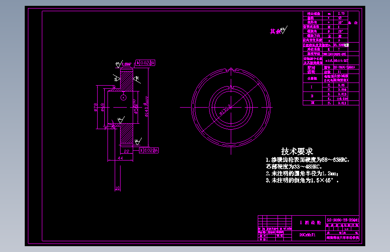Click the roughness symbol at the top-left of the tooth

(x=119, y=64)
